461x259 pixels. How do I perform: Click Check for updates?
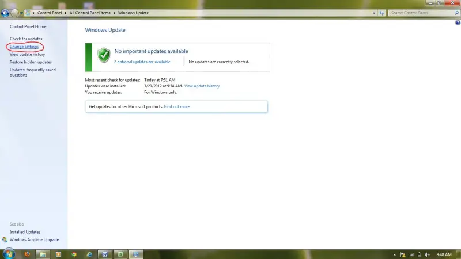(x=26, y=39)
